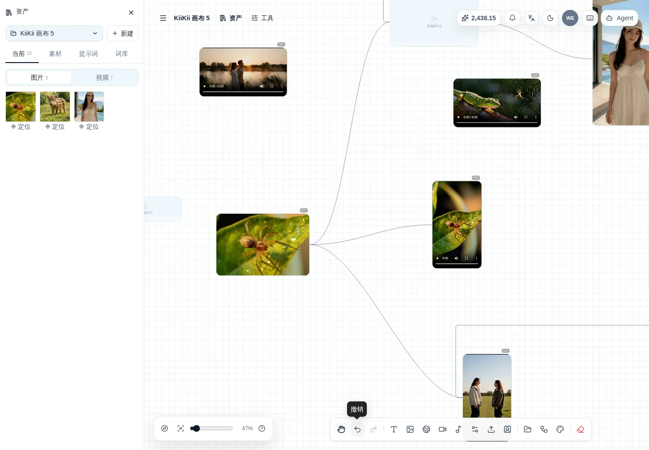Open the color palette icon

pyautogui.click(x=560, y=429)
